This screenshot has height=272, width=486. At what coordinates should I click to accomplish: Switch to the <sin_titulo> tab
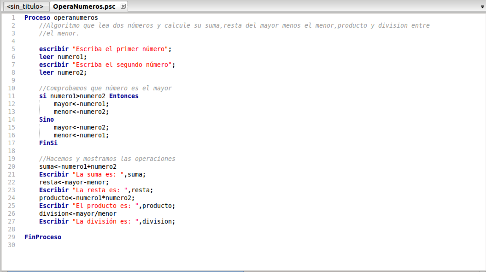(25, 6)
